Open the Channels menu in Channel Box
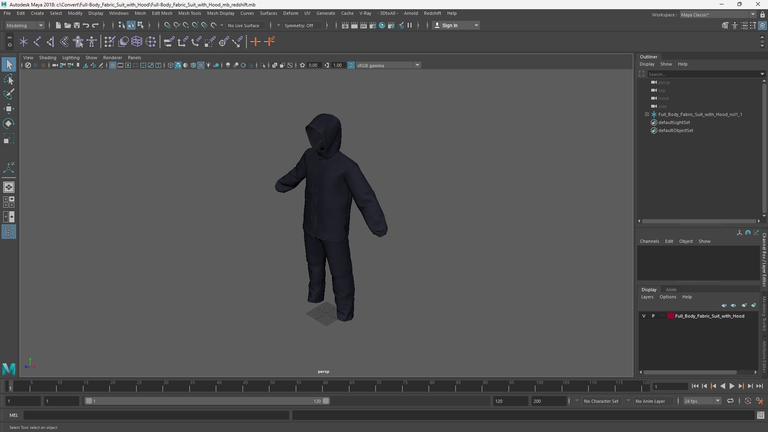 tap(649, 241)
